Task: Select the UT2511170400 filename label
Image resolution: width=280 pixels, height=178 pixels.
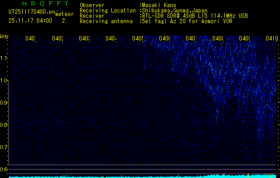Action: point(31,12)
